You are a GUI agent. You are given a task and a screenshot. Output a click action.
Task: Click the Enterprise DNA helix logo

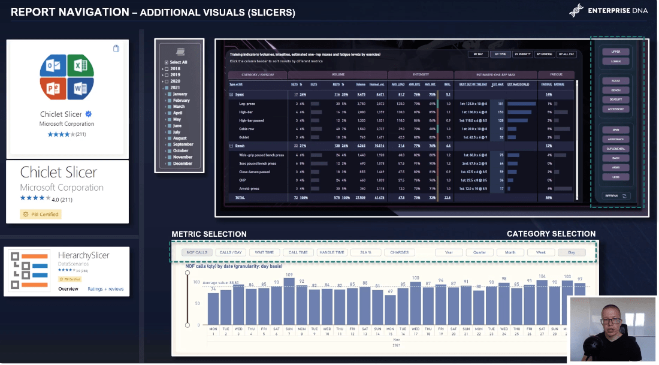(575, 11)
